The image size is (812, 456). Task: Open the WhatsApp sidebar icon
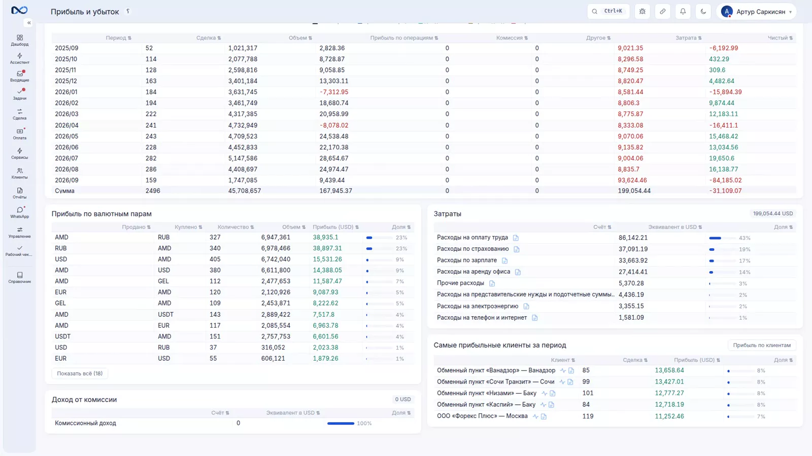click(19, 212)
